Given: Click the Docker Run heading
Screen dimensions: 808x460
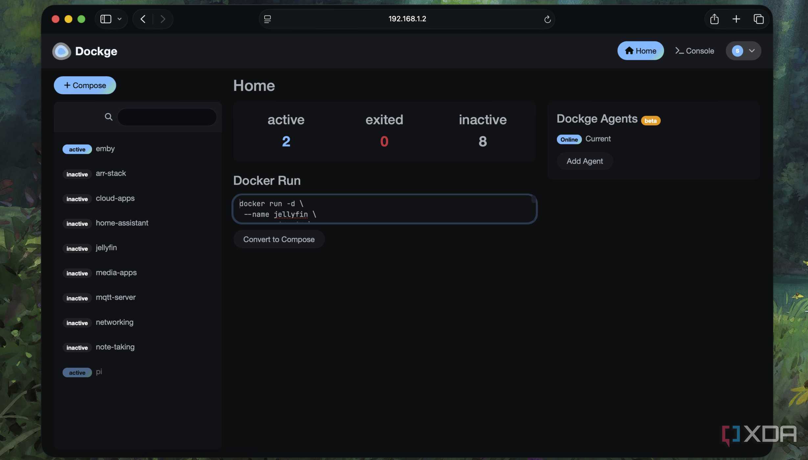Looking at the screenshot, I should pyautogui.click(x=267, y=180).
